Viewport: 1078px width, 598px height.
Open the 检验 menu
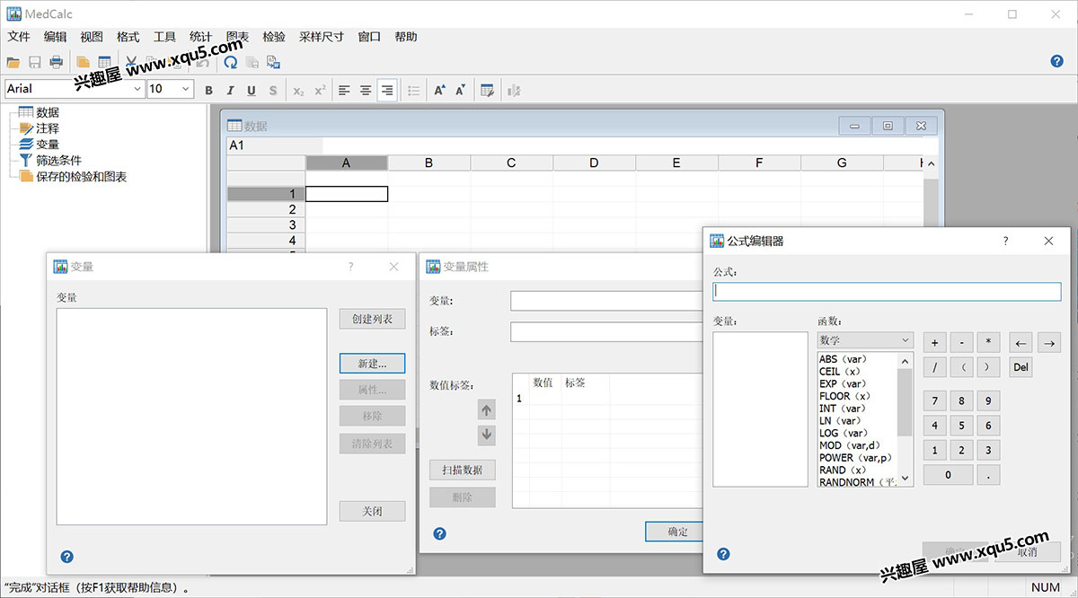(x=274, y=37)
